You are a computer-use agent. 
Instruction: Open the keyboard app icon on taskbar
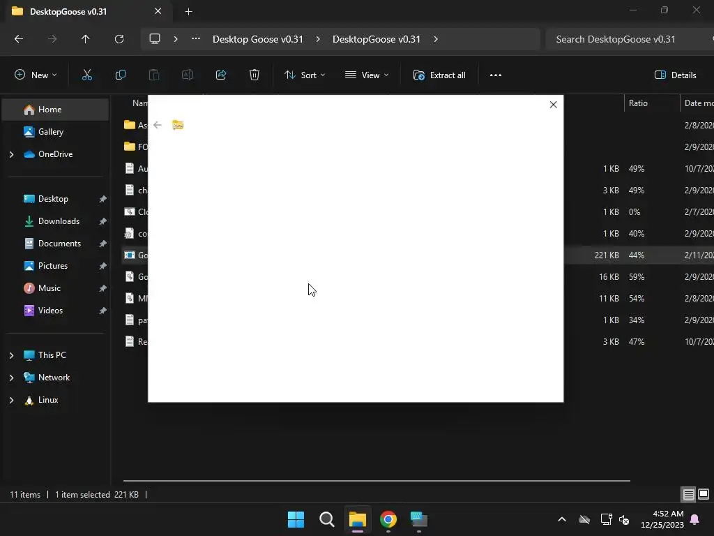[x=419, y=519]
